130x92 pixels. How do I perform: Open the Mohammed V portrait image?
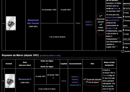click(10, 81)
